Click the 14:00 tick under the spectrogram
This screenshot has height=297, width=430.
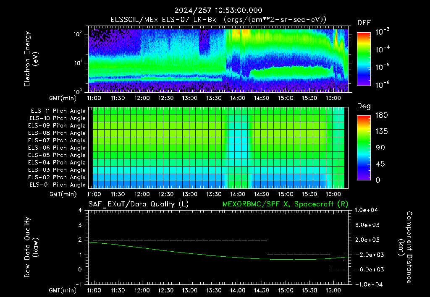click(238, 98)
